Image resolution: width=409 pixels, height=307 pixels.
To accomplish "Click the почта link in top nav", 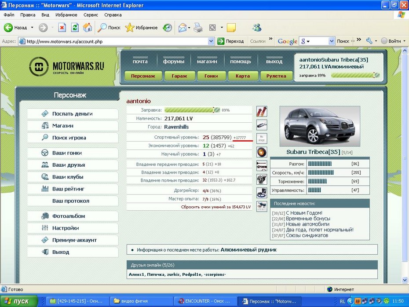I will coord(140,62).
